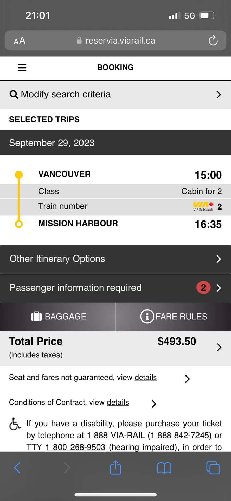This screenshot has width=231, height=501.
Task: Open the AA text size options
Action: click(20, 41)
